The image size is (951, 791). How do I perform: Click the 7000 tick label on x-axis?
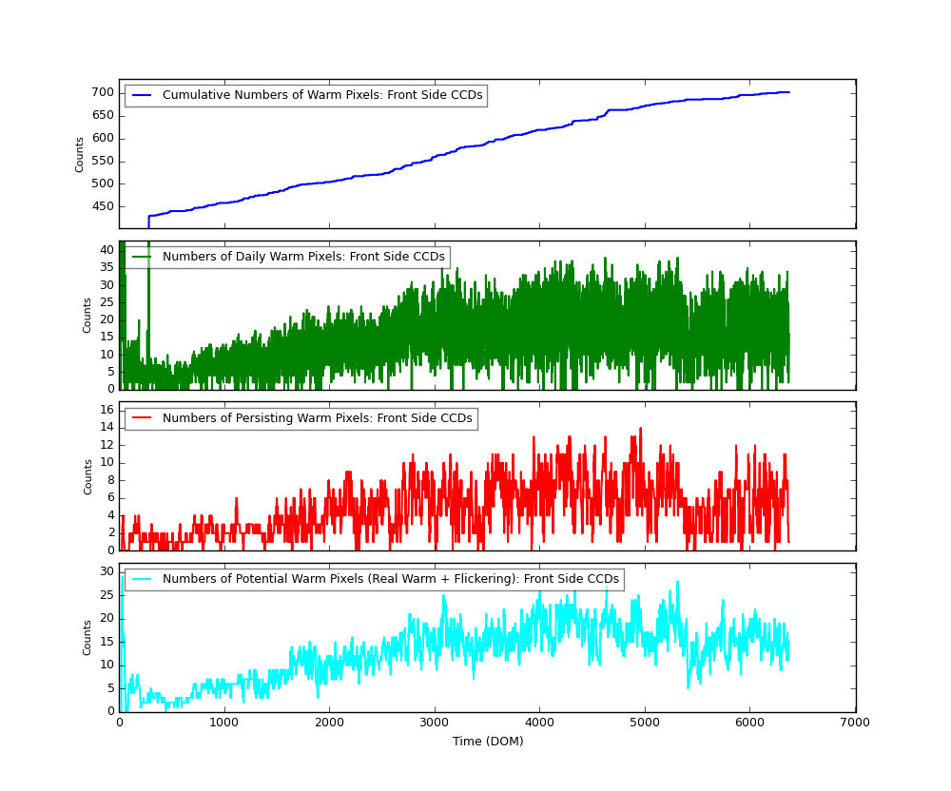(855, 723)
